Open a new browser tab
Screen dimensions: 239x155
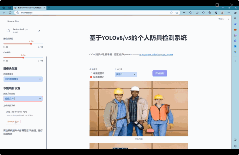49,8
